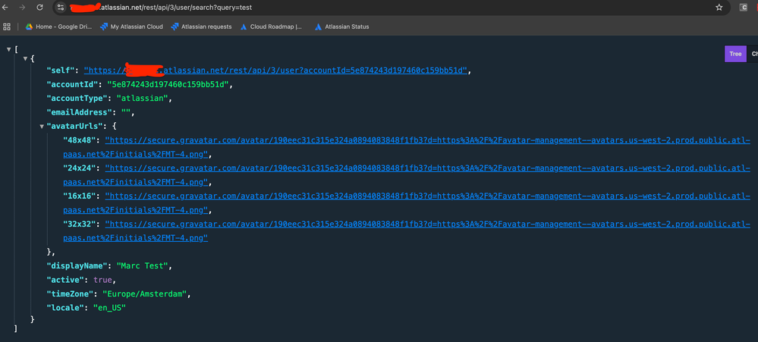This screenshot has width=758, height=342.
Task: Open Cloud Roadmap bookmark
Action: (x=271, y=27)
